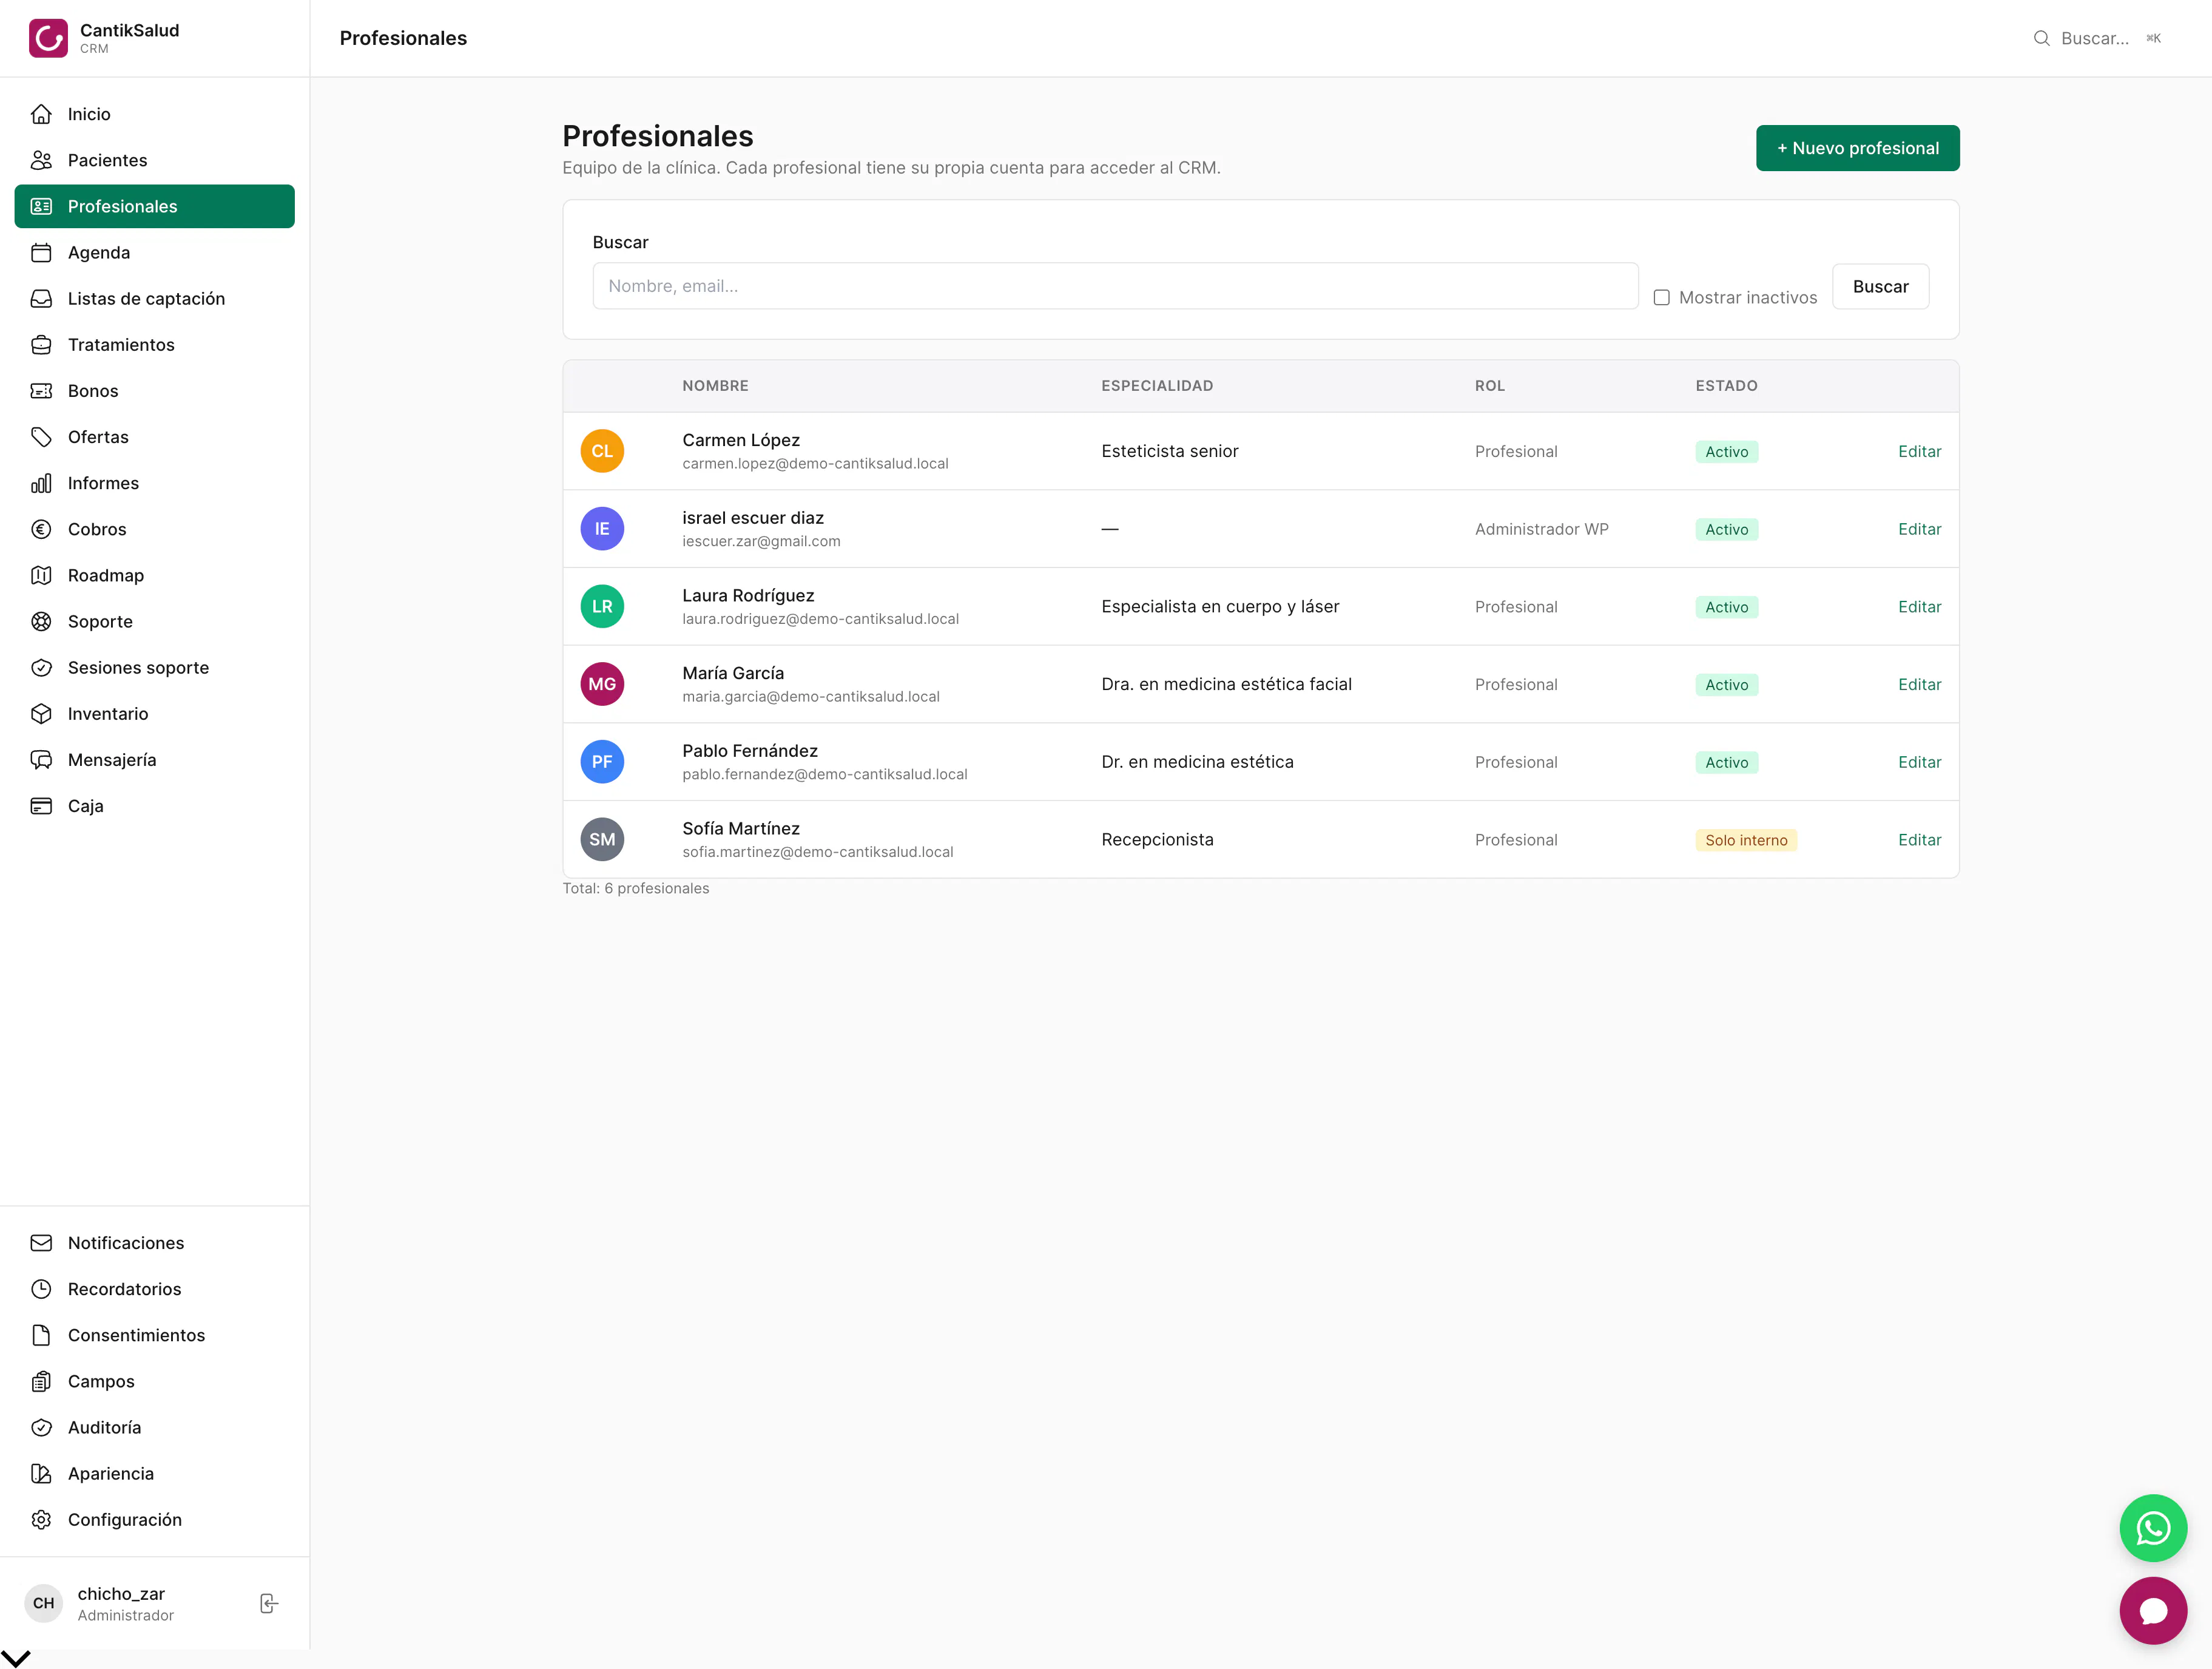
Task: Click Administrador WP role text
Action: pyautogui.click(x=1541, y=529)
